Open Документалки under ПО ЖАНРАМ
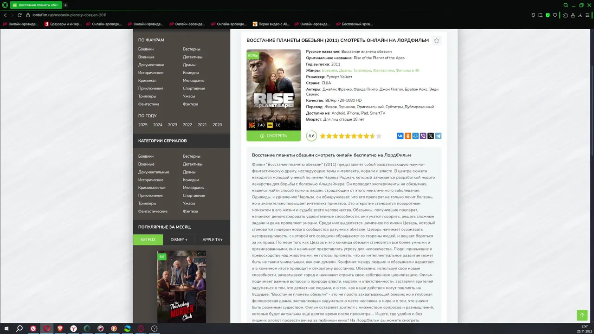The image size is (594, 334). (151, 65)
